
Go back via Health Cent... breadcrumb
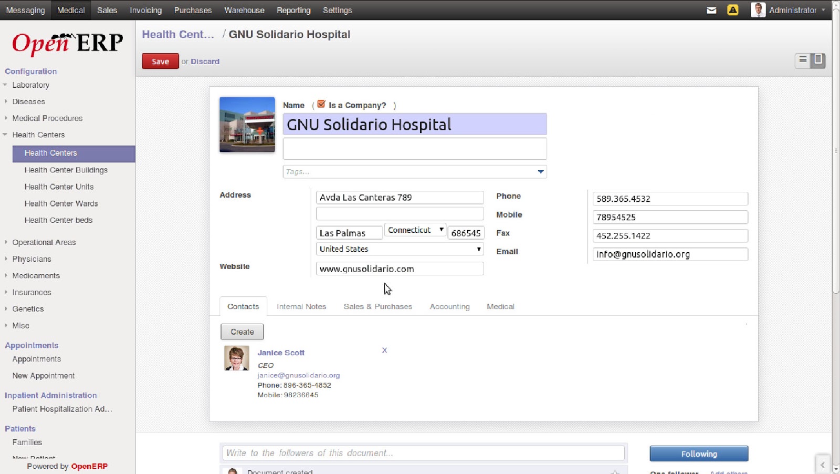(178, 34)
